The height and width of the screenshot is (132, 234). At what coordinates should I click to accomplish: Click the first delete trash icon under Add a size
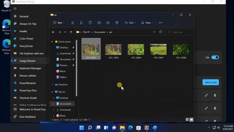(x=215, y=95)
